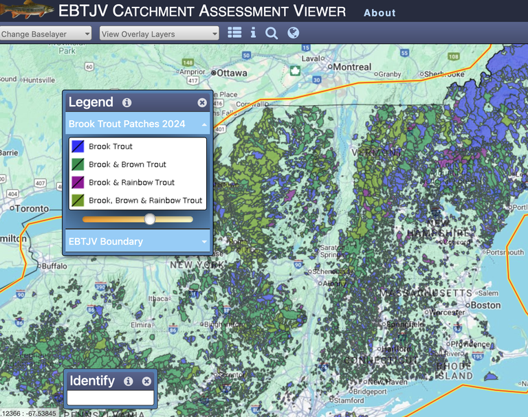Click the layer opacity slider handle
This screenshot has width=528, height=417.
[149, 219]
